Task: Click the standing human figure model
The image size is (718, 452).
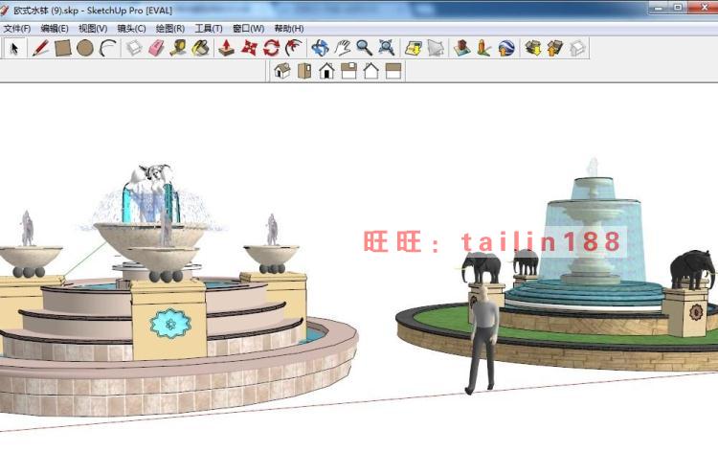Action: [482, 339]
